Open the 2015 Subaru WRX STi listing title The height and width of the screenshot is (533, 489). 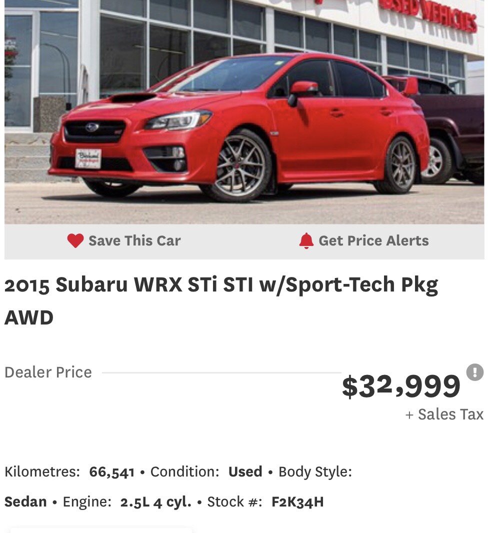tap(221, 300)
